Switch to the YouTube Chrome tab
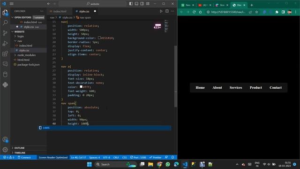The image size is (300, 169). click(x=205, y=5)
